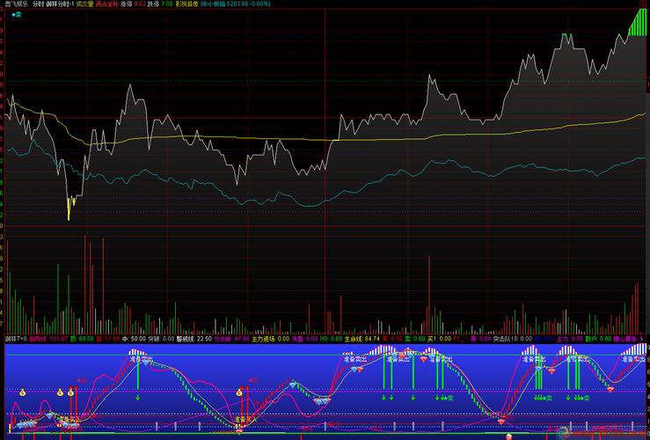Click the 核心黄金 label in indicator bar
650x440 pixels.
(633, 338)
